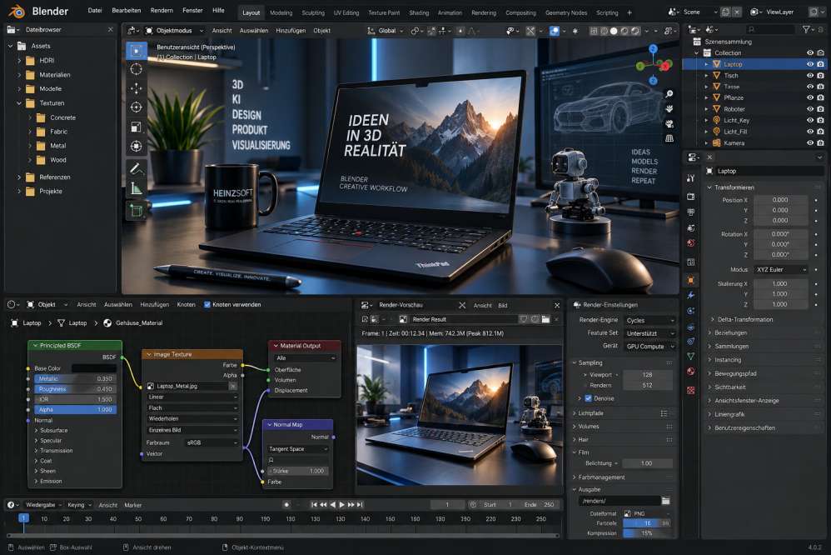Toggle the Knoten verwenden checkbox
Image resolution: width=831 pixels, height=555 pixels.
coord(207,304)
